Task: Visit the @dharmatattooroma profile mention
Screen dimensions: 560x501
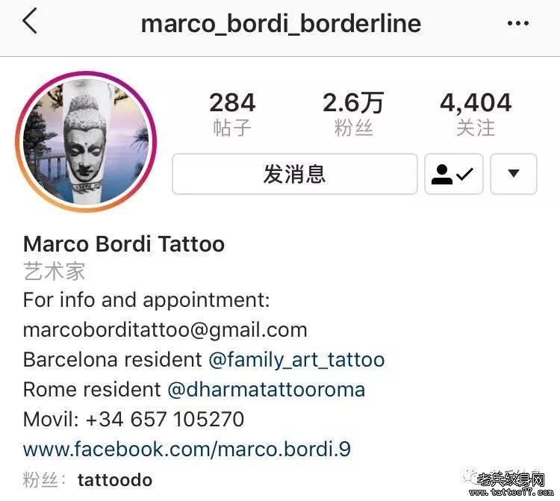Action: 266,389
